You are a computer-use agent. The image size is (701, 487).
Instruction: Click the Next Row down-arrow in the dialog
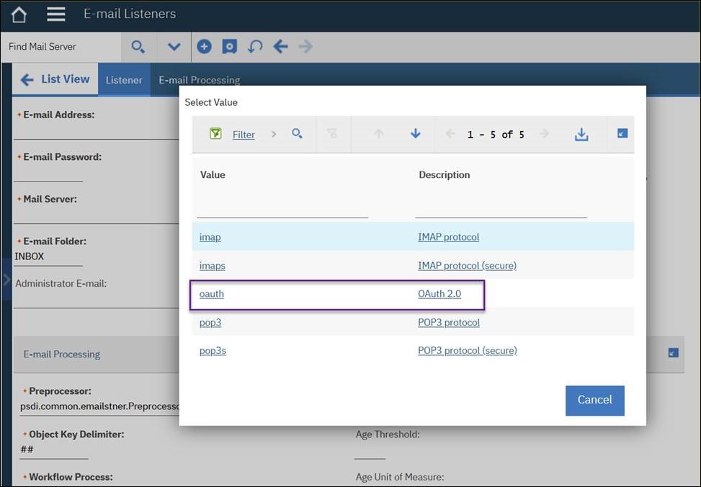coord(416,134)
